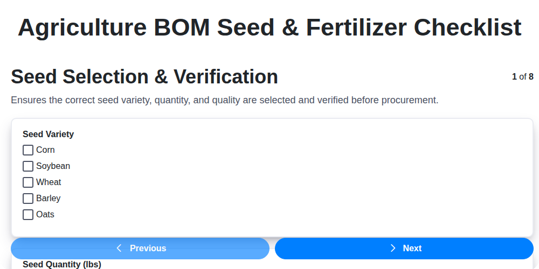This screenshot has height=269, width=539.
Task: Click the right chevron icon on Next
Action: (x=393, y=248)
